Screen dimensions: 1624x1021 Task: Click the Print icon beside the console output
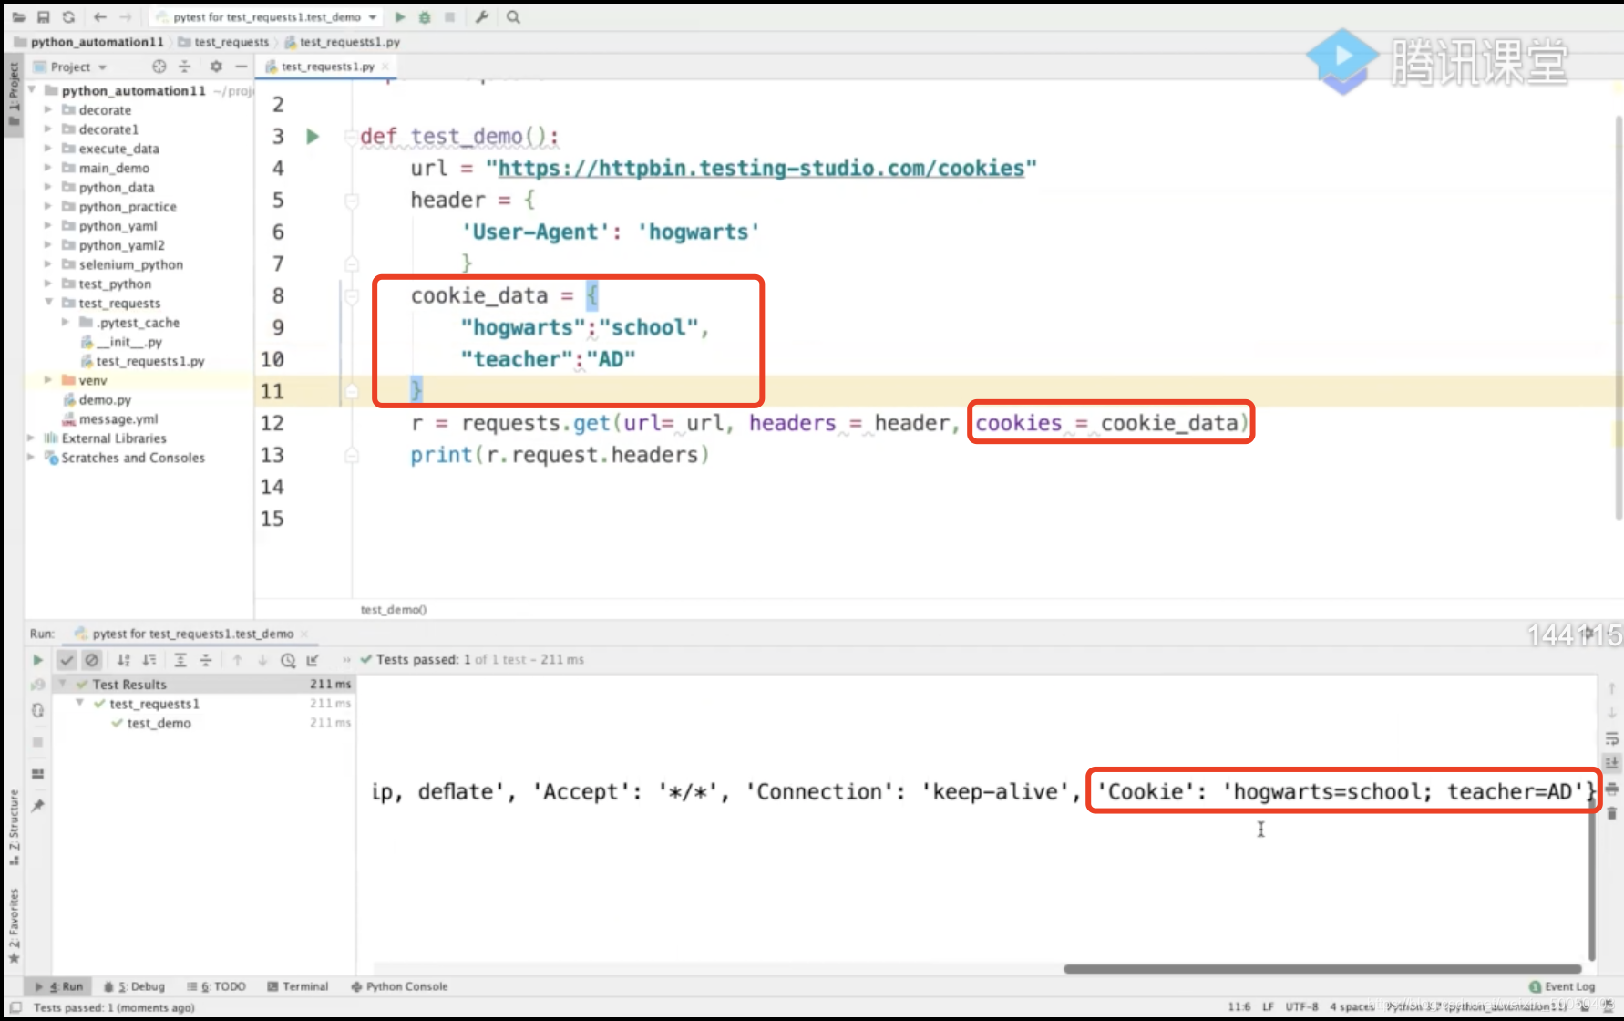point(1611,789)
